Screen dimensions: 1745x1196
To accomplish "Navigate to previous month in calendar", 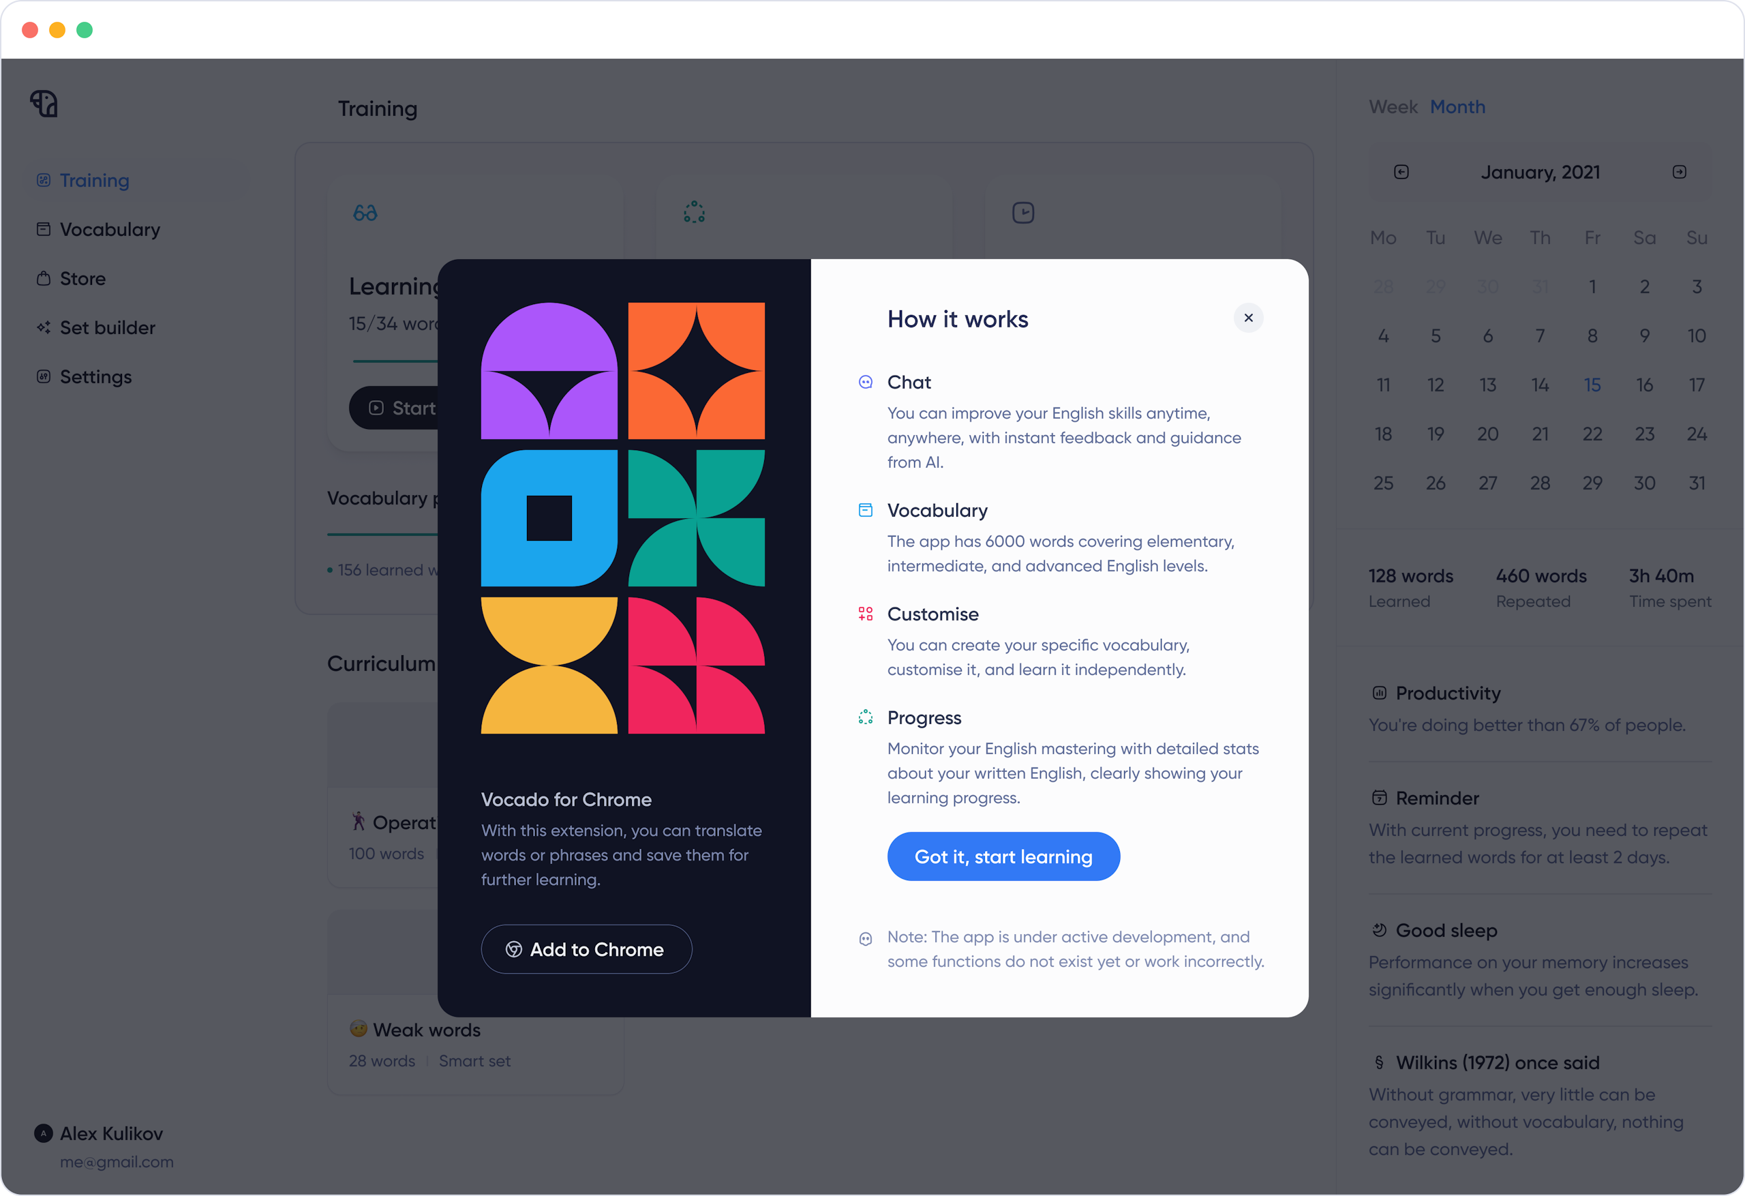I will (1401, 173).
